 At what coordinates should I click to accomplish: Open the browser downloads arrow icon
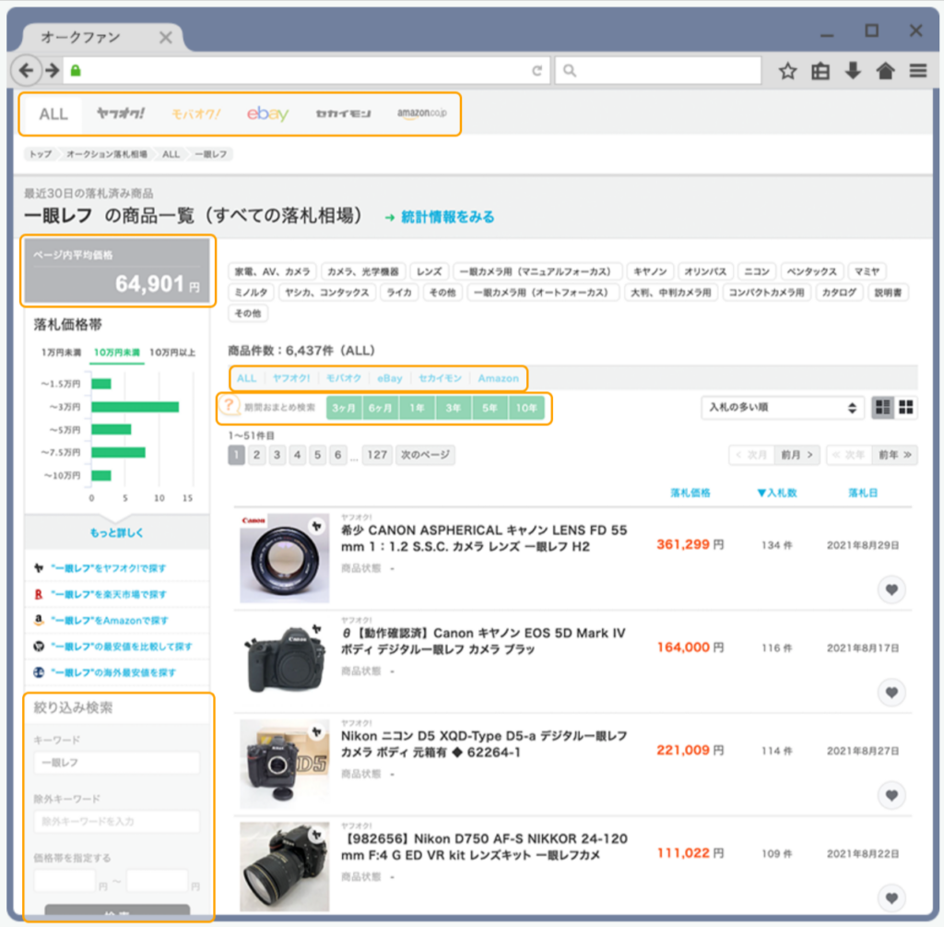click(853, 71)
